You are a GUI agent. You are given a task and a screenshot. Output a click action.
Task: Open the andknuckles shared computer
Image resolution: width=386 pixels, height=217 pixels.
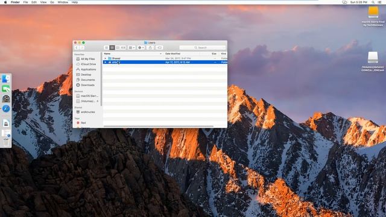[x=86, y=112]
